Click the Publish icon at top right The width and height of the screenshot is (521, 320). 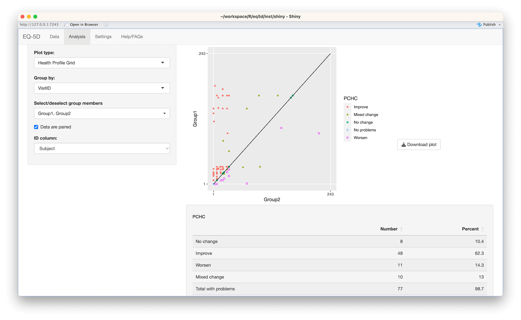[480, 24]
